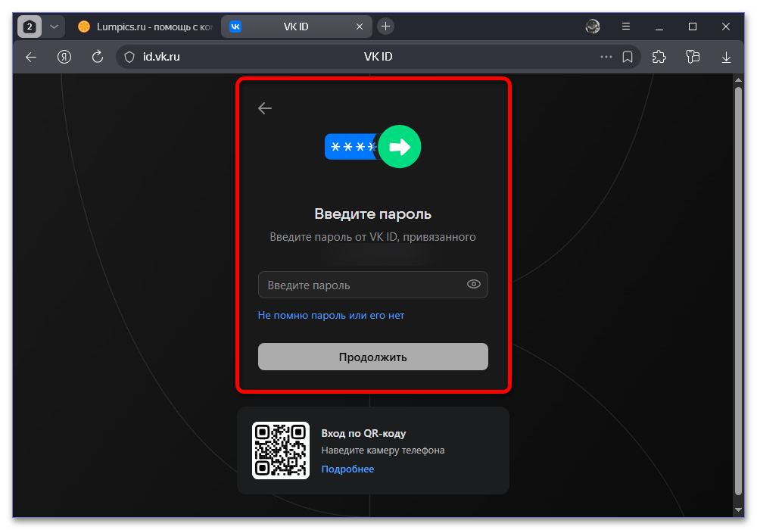The height and width of the screenshot is (530, 757).
Task: Open Yandex home via the Я icon
Action: 64,57
